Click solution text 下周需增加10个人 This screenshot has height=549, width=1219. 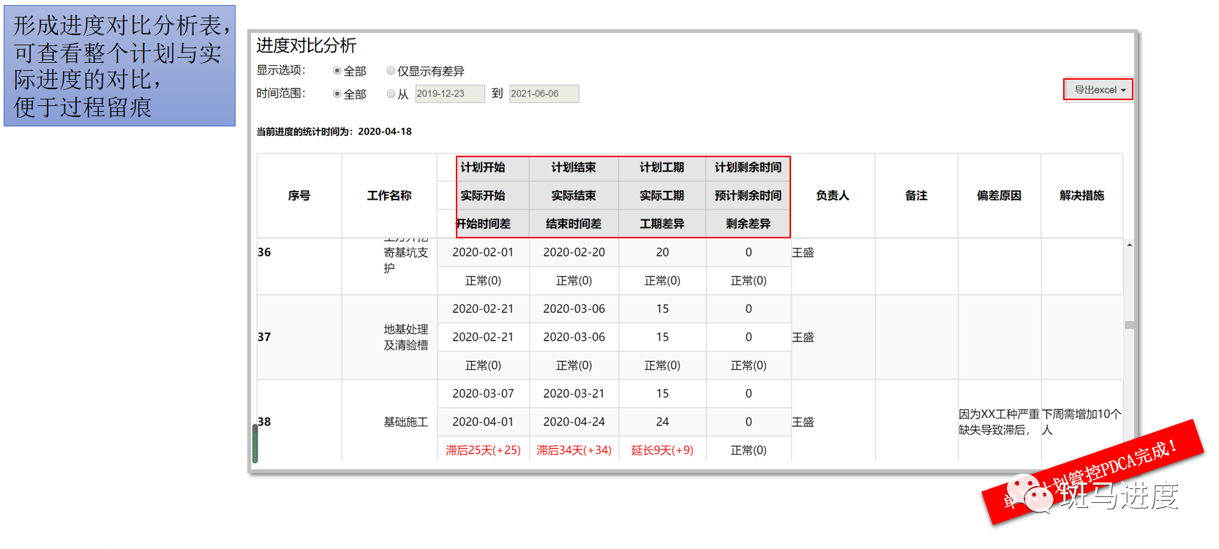[1081, 422]
